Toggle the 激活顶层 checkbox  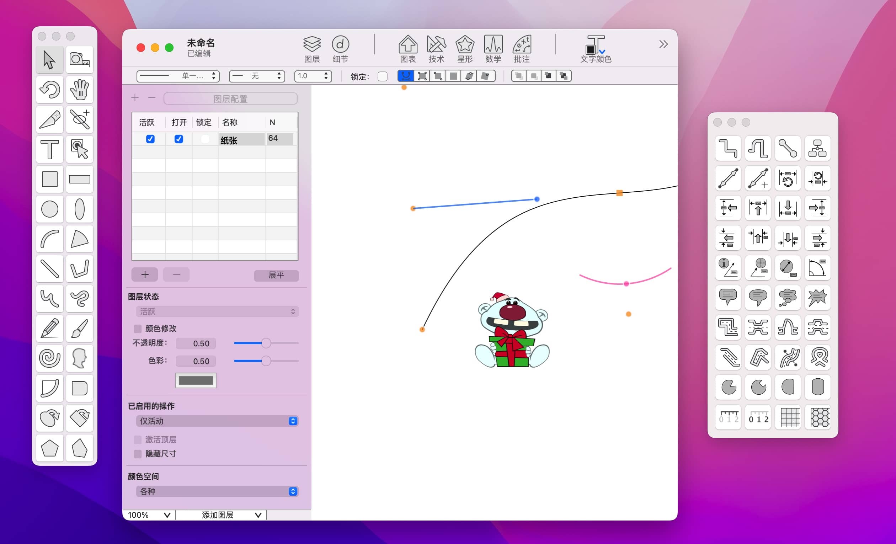coord(138,439)
